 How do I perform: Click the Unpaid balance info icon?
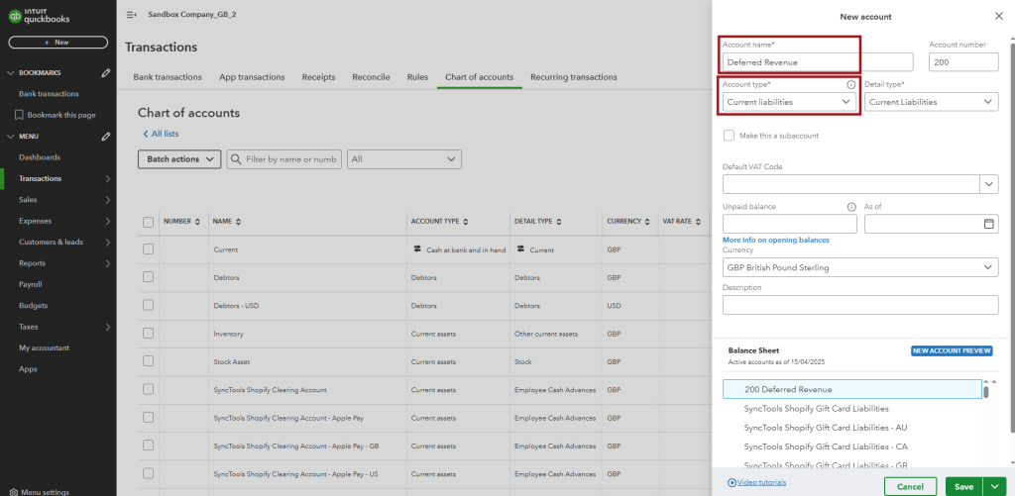tap(850, 206)
